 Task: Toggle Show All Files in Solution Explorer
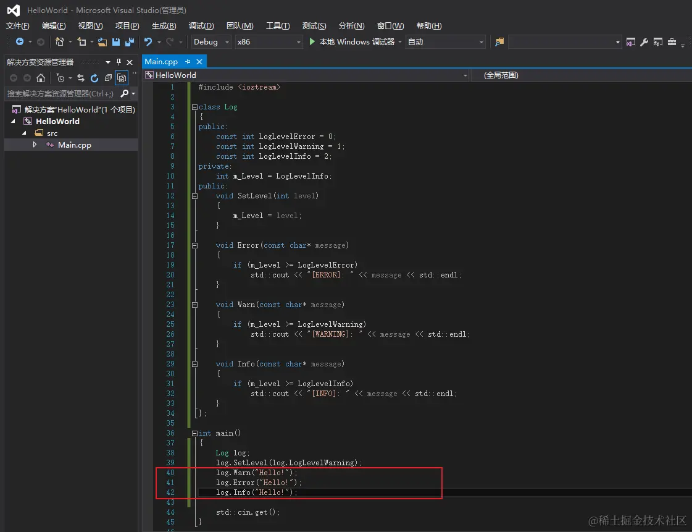tap(122, 78)
